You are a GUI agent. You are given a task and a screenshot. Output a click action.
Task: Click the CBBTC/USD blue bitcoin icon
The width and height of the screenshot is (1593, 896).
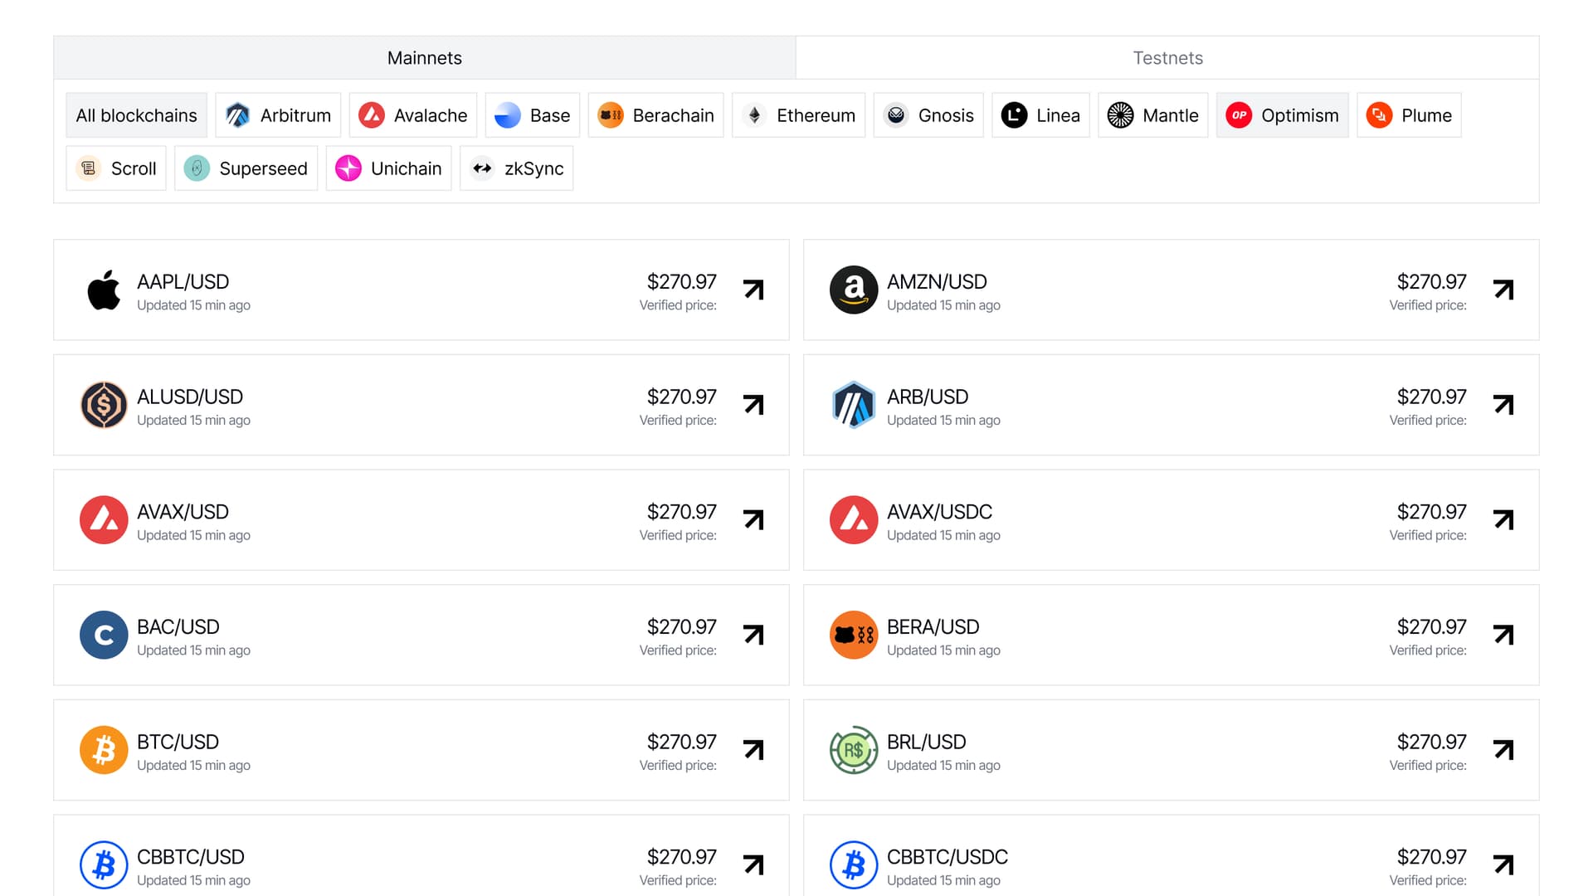pyautogui.click(x=104, y=865)
